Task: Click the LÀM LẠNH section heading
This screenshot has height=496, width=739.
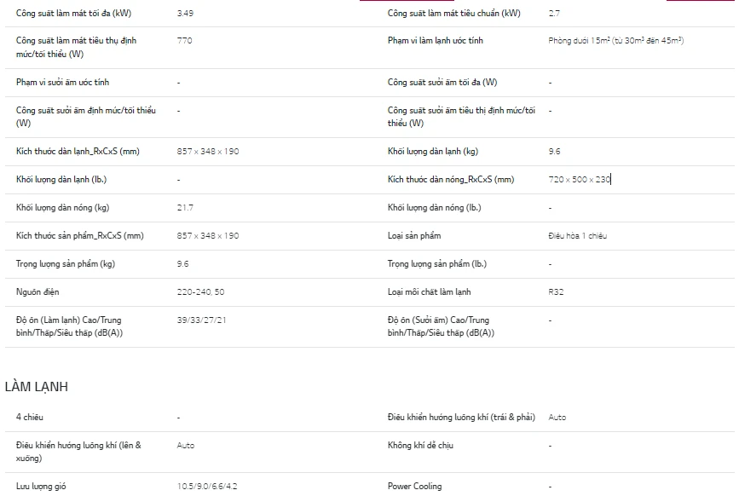Action: coord(37,387)
